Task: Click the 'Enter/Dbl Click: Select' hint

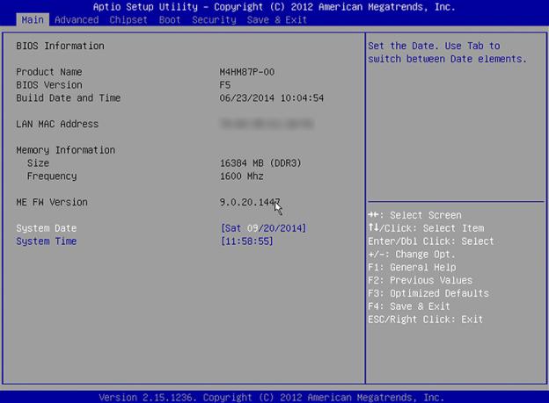Action: pos(431,241)
